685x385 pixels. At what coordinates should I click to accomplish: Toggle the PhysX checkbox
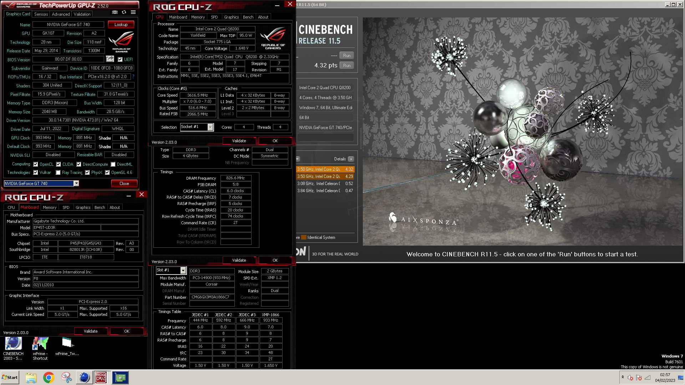click(x=87, y=173)
